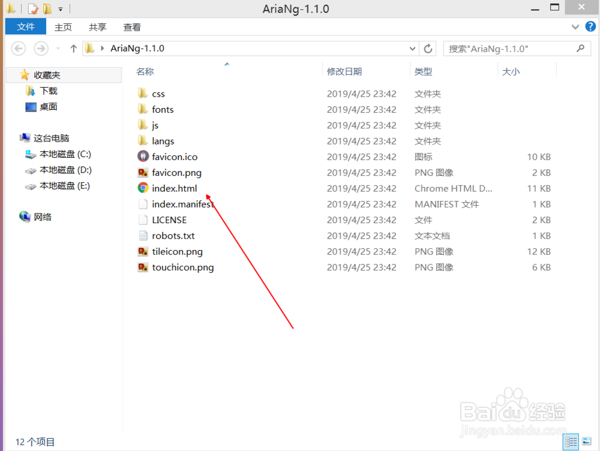Open Explorer help question mark
The image size is (600, 451).
[590, 26]
